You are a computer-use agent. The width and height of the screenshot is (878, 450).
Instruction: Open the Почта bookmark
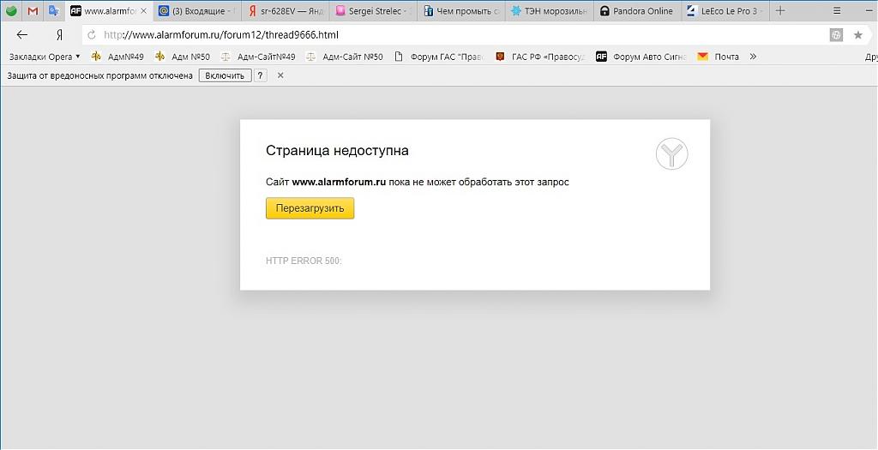tap(719, 57)
